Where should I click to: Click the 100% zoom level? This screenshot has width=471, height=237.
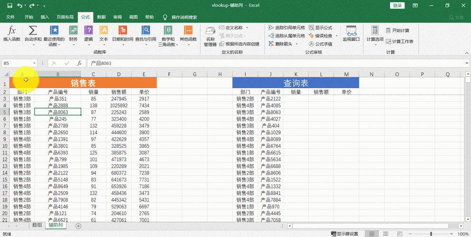tap(463, 234)
